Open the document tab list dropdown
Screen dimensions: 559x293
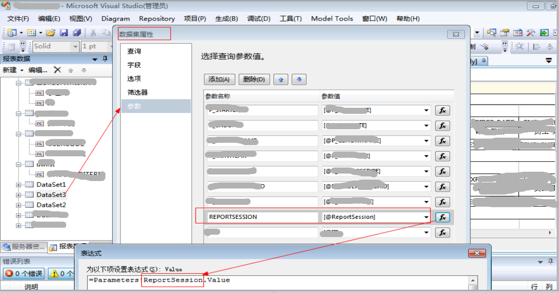pyautogui.click(x=549, y=61)
